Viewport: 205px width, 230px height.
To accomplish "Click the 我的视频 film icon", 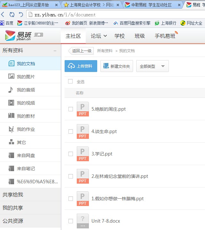I will click(x=11, y=103).
